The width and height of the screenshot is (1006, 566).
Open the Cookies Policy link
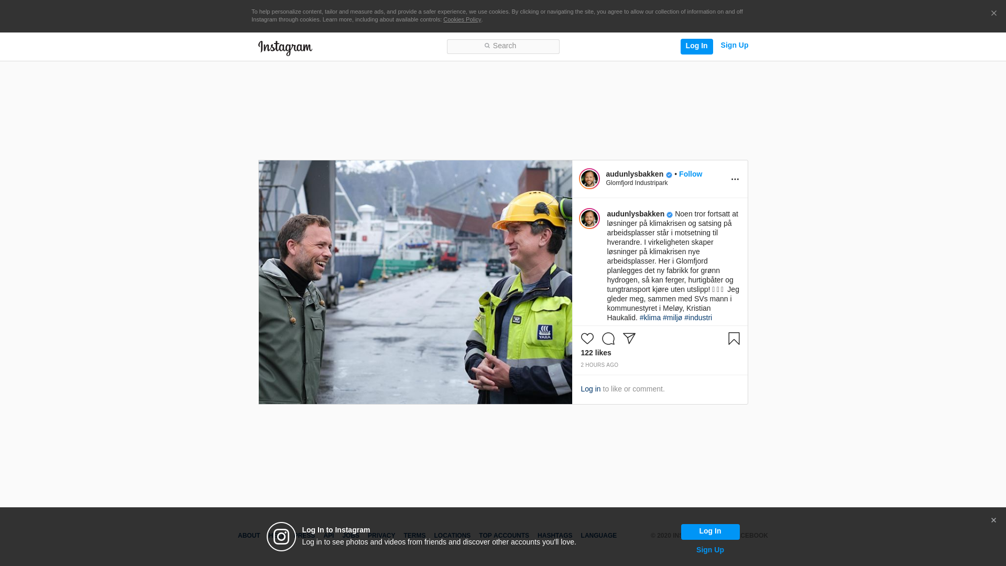[x=462, y=19]
